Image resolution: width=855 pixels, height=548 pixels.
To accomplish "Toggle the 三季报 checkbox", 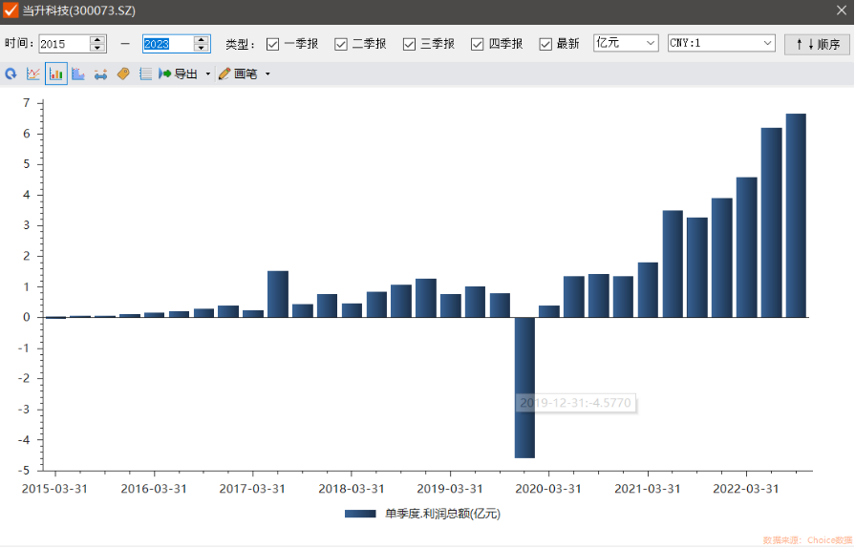I will click(x=410, y=44).
